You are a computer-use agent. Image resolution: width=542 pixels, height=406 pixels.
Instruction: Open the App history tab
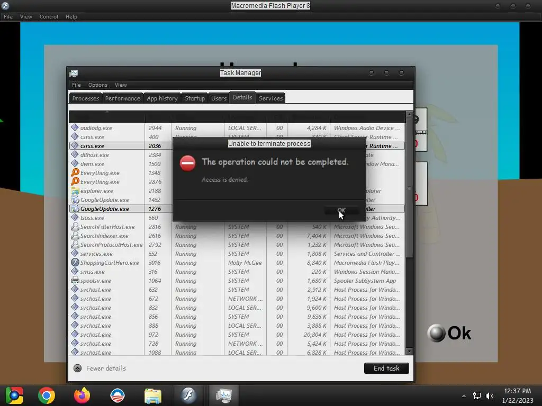pyautogui.click(x=162, y=98)
